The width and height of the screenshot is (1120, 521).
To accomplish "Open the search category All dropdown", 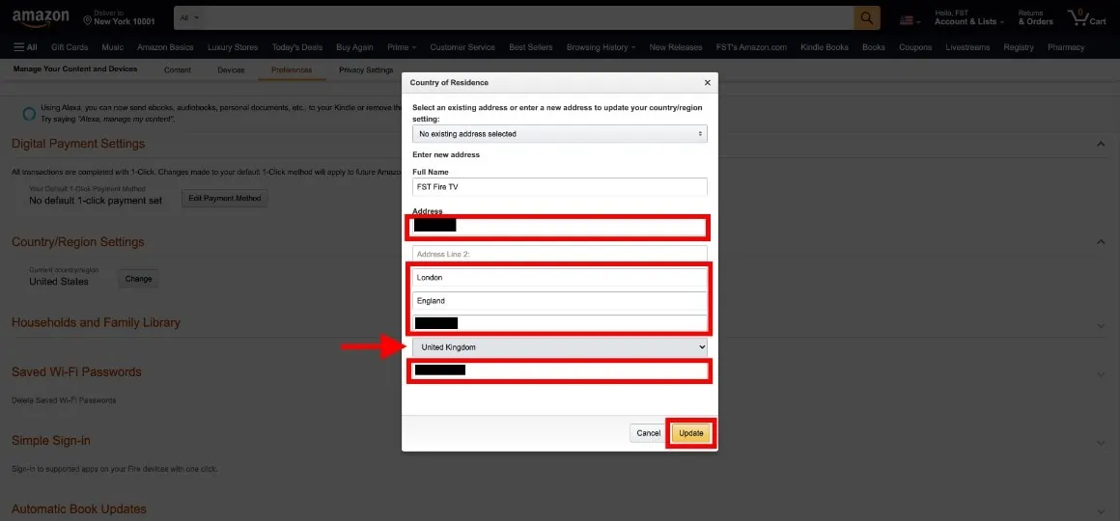I will pyautogui.click(x=189, y=17).
